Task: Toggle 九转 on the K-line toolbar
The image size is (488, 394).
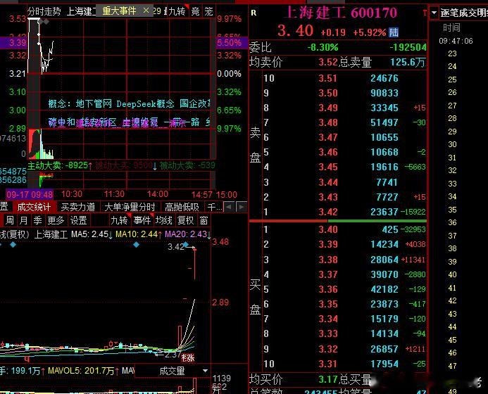Action: pyautogui.click(x=120, y=220)
